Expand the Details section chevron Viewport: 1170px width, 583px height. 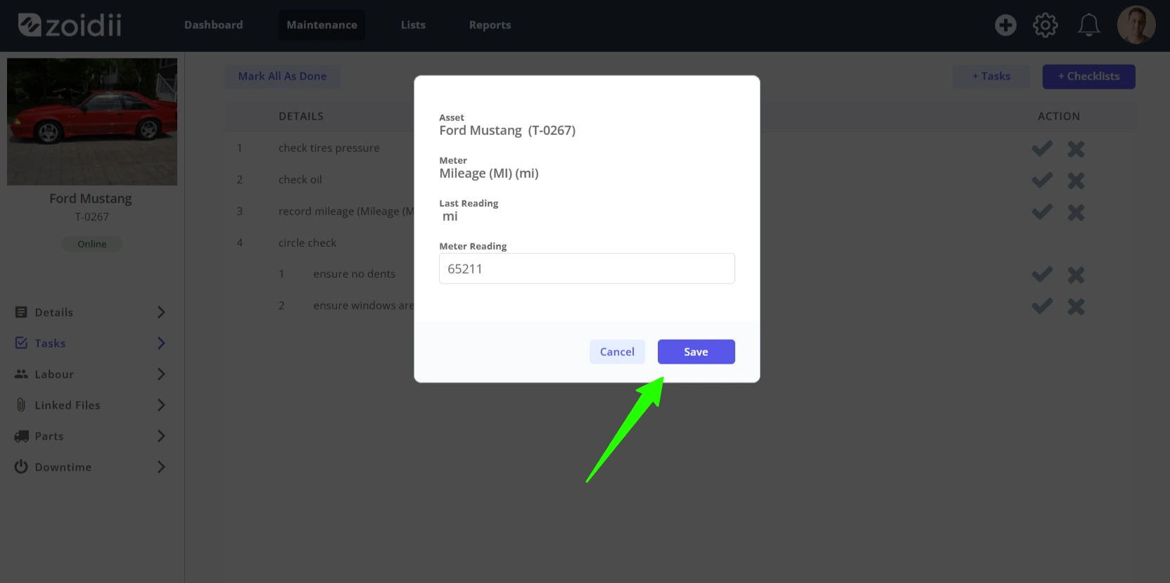tap(161, 312)
